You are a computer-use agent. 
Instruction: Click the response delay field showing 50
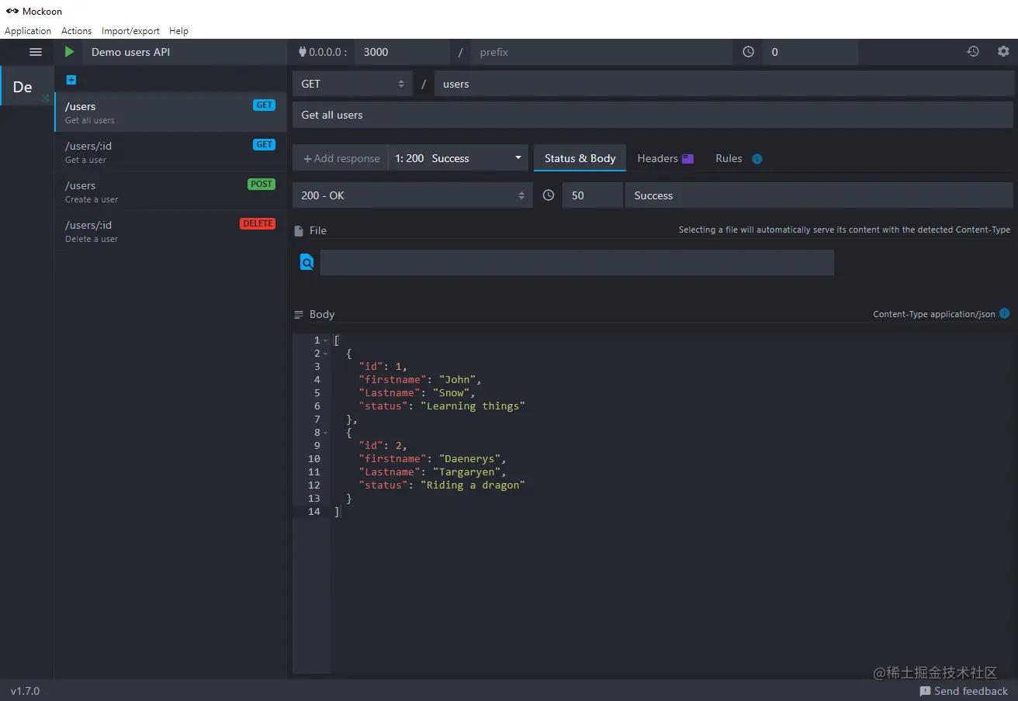592,195
